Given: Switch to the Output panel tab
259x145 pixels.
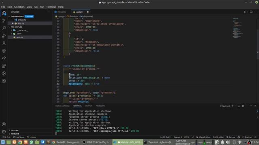Looking at the screenshot, I should (89, 106).
